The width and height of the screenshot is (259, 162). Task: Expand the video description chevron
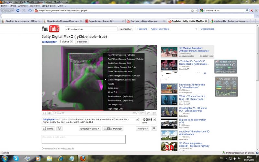[137, 120]
